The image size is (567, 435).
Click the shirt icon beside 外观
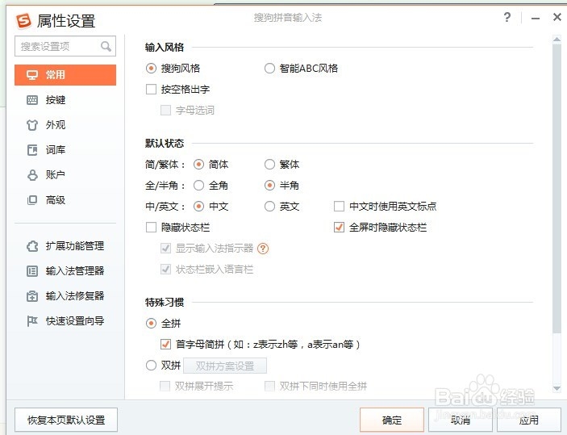pos(32,125)
